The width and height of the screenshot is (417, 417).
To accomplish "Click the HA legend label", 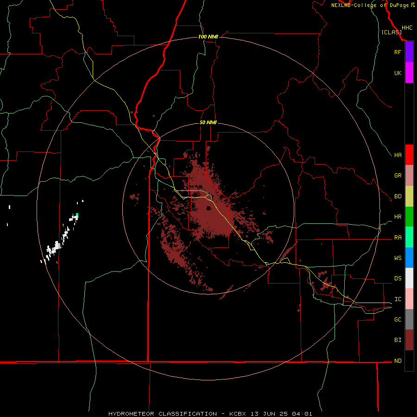I will click(398, 155).
